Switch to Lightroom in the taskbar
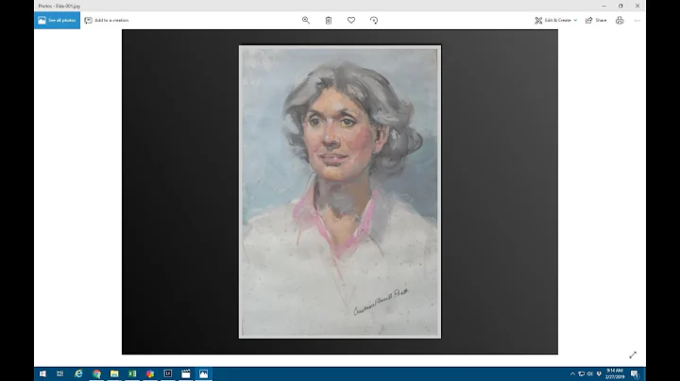Screen dimensions: 680x381 coord(168,373)
